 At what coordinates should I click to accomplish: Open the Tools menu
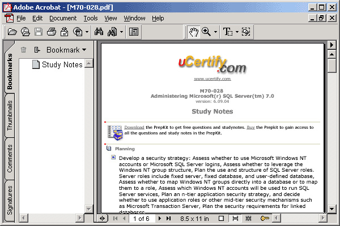(x=91, y=18)
